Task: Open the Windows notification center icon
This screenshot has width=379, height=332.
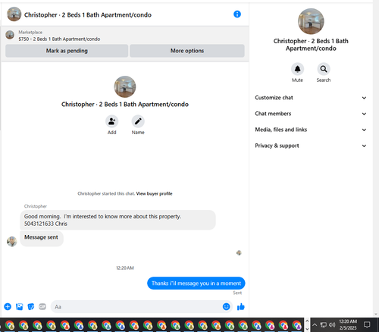Action: coord(367,324)
